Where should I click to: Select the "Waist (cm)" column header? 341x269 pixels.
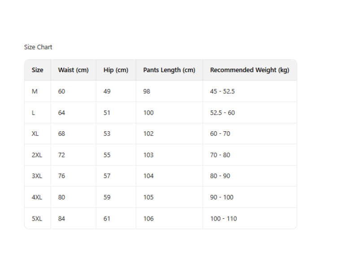pos(73,70)
